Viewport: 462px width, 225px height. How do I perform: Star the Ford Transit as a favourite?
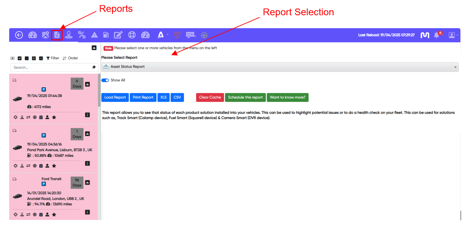(54, 214)
